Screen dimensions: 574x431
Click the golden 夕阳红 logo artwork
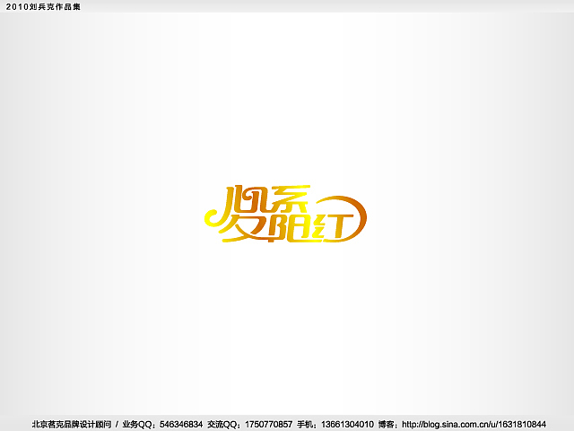click(x=285, y=214)
